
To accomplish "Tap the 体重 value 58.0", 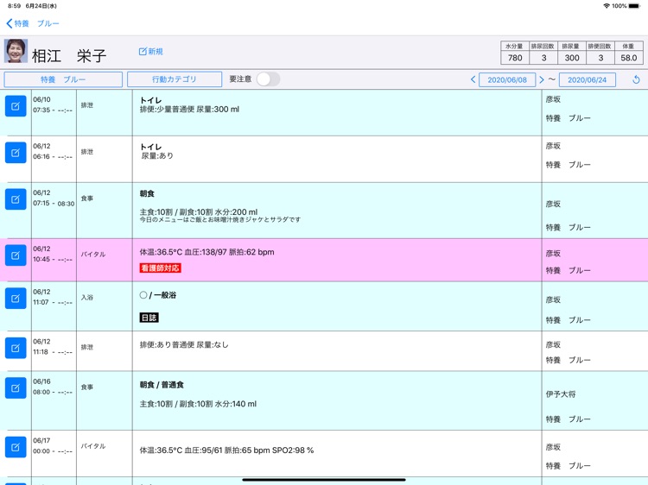I will [x=629, y=58].
